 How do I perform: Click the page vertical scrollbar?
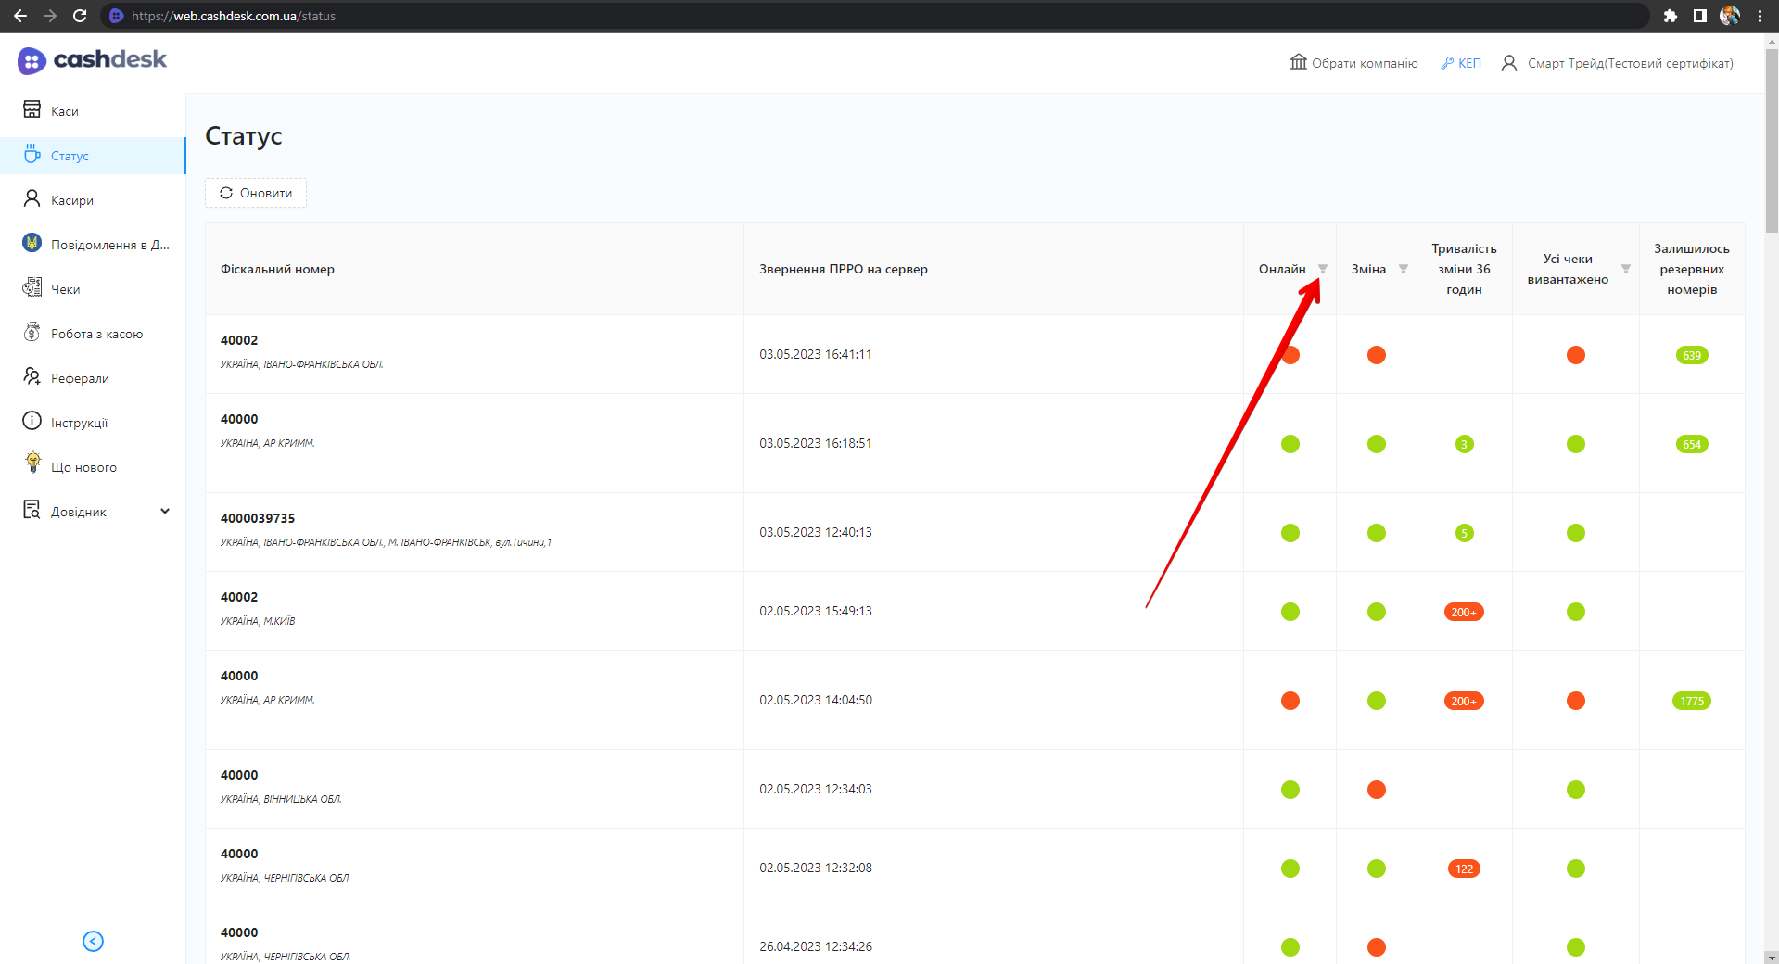coord(1771,139)
